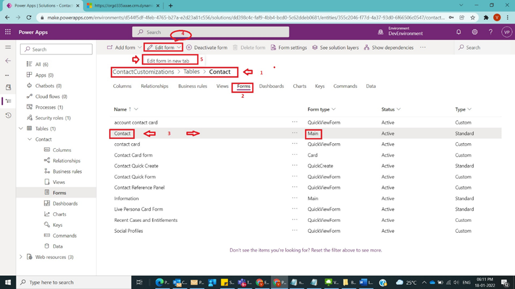Open the VP user account avatar

(x=507, y=32)
